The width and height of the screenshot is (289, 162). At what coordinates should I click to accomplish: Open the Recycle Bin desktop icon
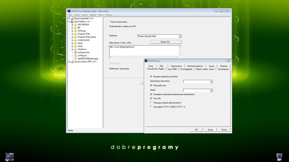click(x=279, y=157)
